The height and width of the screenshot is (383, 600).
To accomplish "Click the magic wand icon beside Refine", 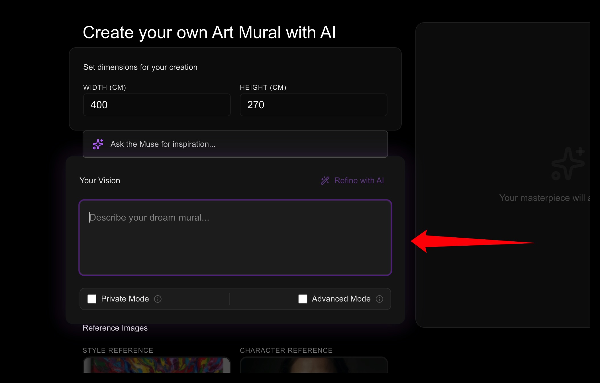I will point(325,180).
